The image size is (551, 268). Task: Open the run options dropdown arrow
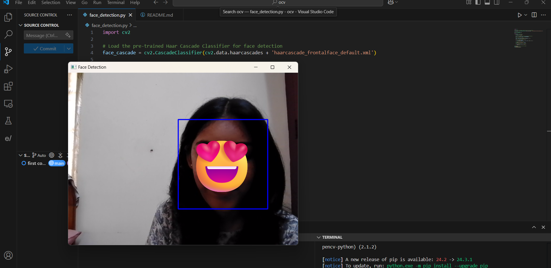coord(526,15)
